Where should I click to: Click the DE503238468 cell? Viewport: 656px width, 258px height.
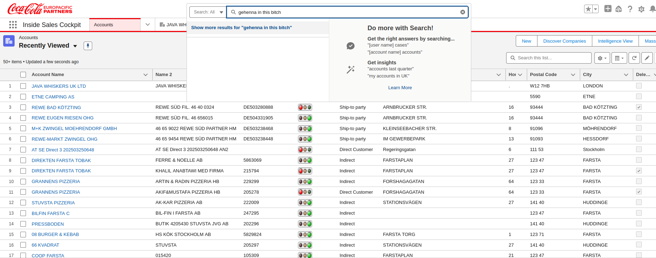(x=258, y=128)
